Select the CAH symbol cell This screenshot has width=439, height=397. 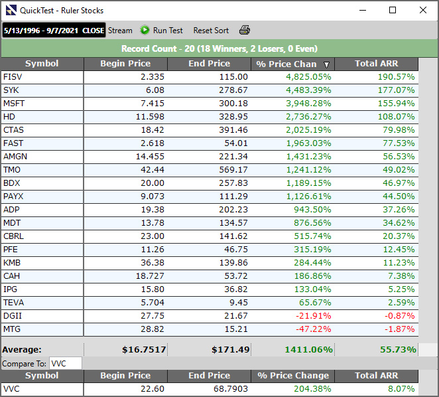point(42,276)
